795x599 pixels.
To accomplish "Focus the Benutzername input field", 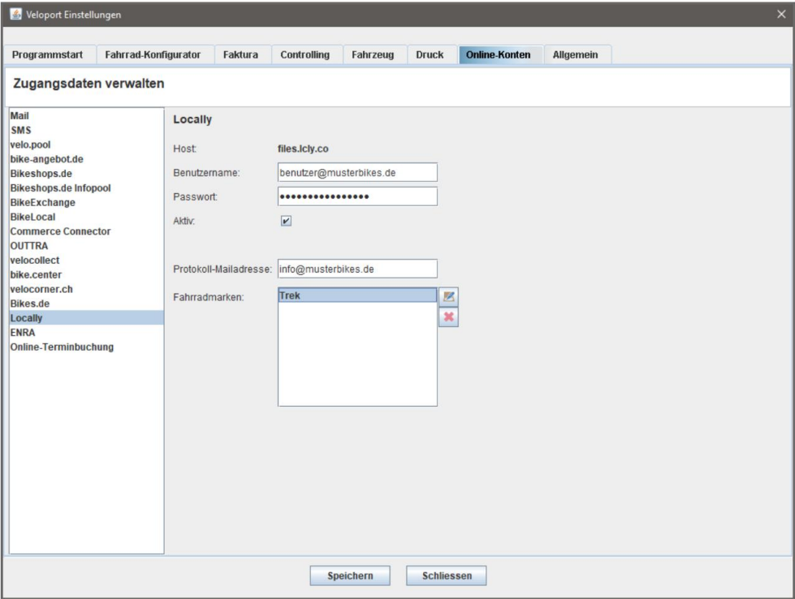I will [x=357, y=172].
